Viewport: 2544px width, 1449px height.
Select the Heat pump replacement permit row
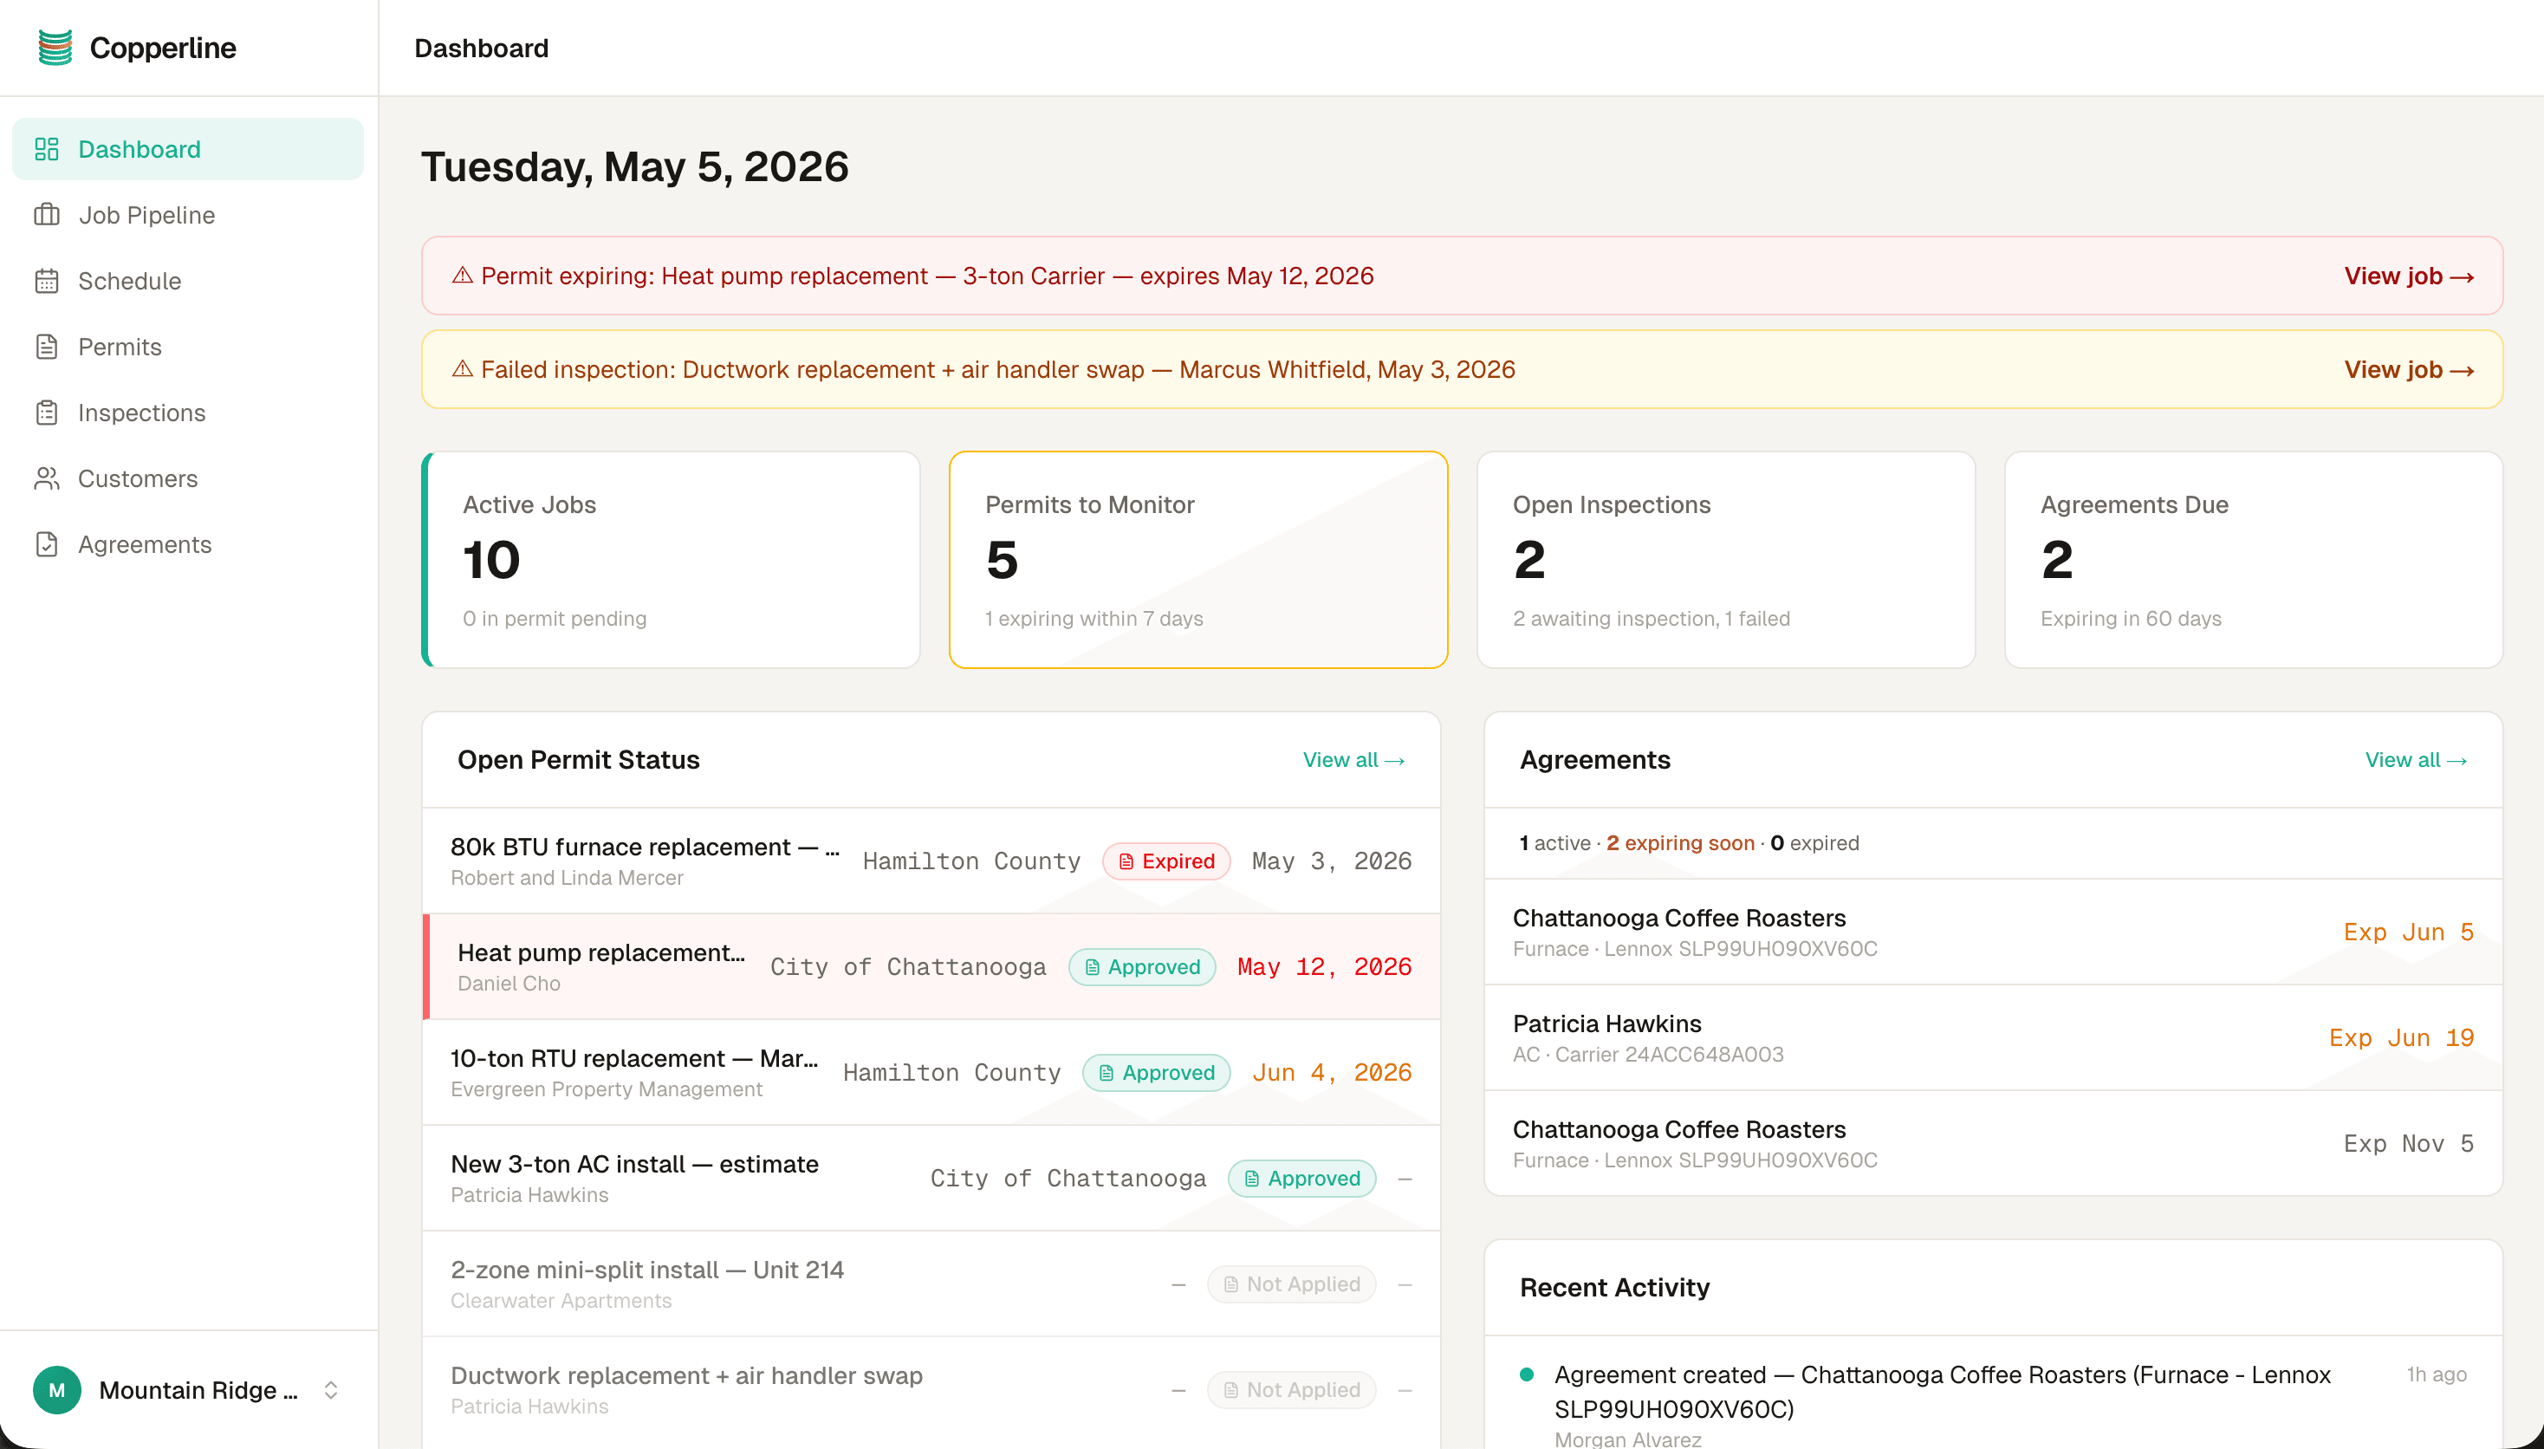(931, 966)
